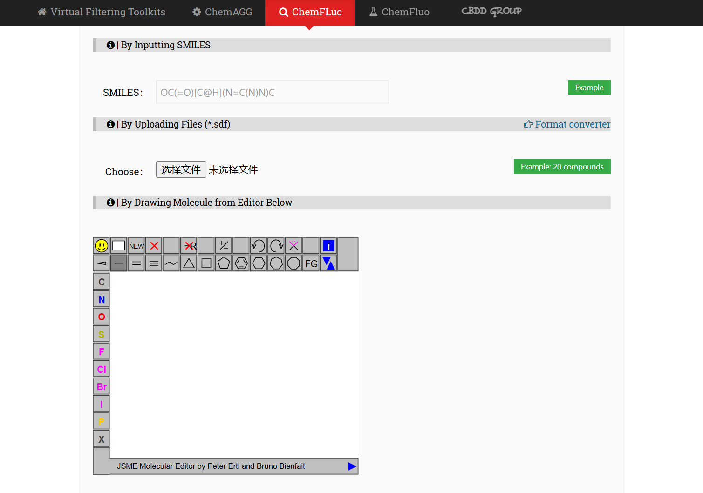The image size is (703, 493).
Task: Go to the ChemFluo tab
Action: [x=399, y=12]
